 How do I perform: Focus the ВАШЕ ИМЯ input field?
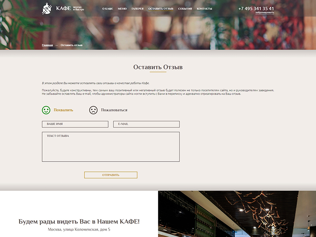[75, 124]
